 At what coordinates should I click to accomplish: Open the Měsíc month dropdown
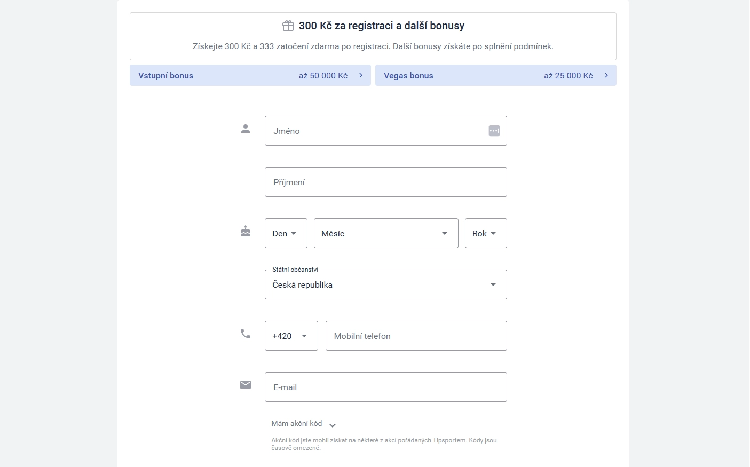[x=386, y=233]
